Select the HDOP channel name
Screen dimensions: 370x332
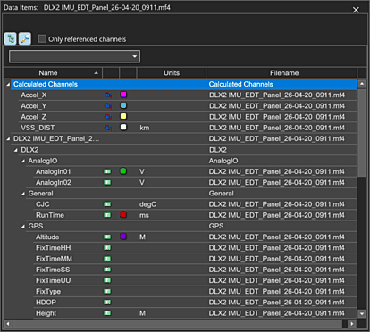point(46,303)
